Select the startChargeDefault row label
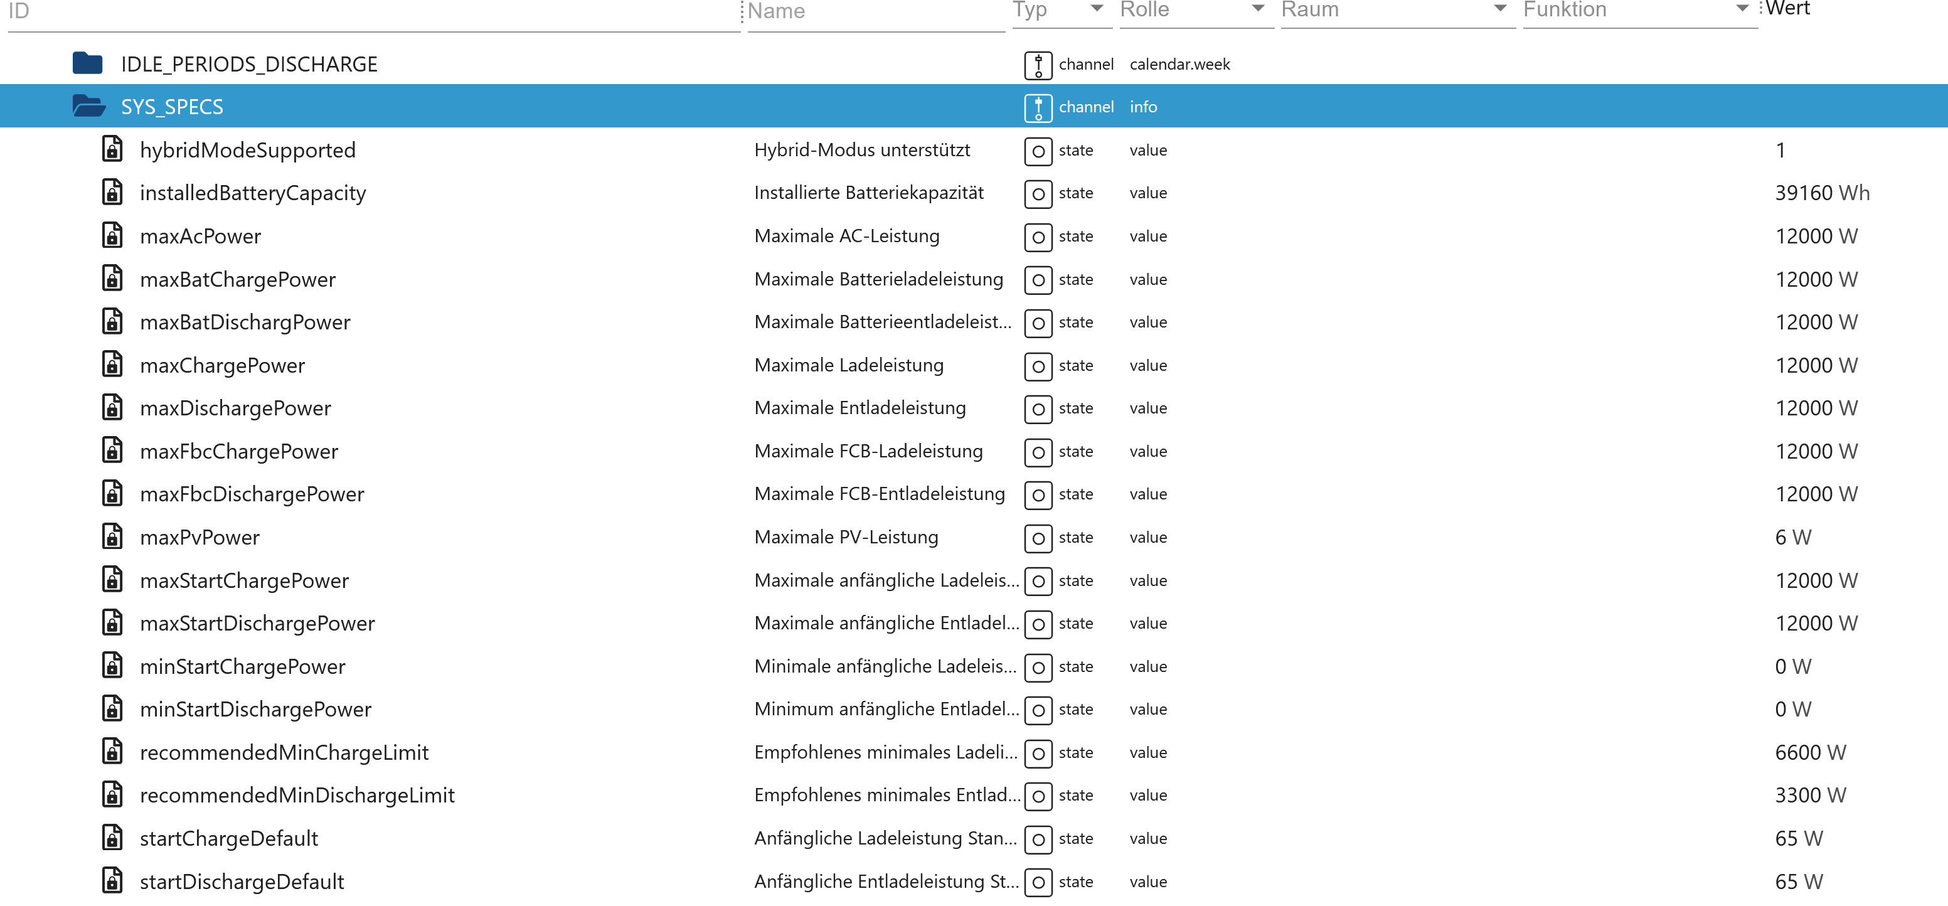 coord(229,839)
